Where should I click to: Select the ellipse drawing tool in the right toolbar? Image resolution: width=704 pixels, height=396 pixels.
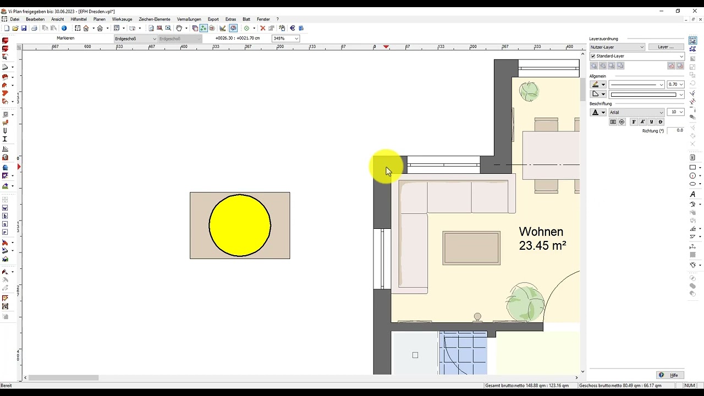click(x=692, y=184)
